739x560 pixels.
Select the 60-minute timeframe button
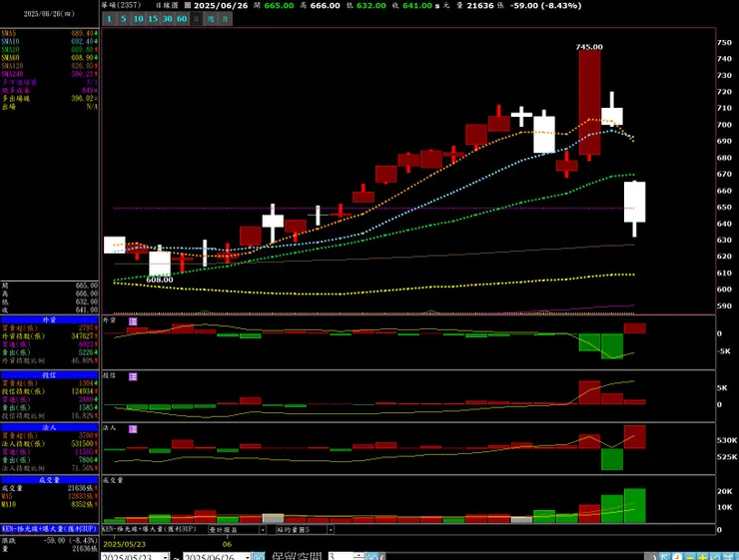point(182,19)
